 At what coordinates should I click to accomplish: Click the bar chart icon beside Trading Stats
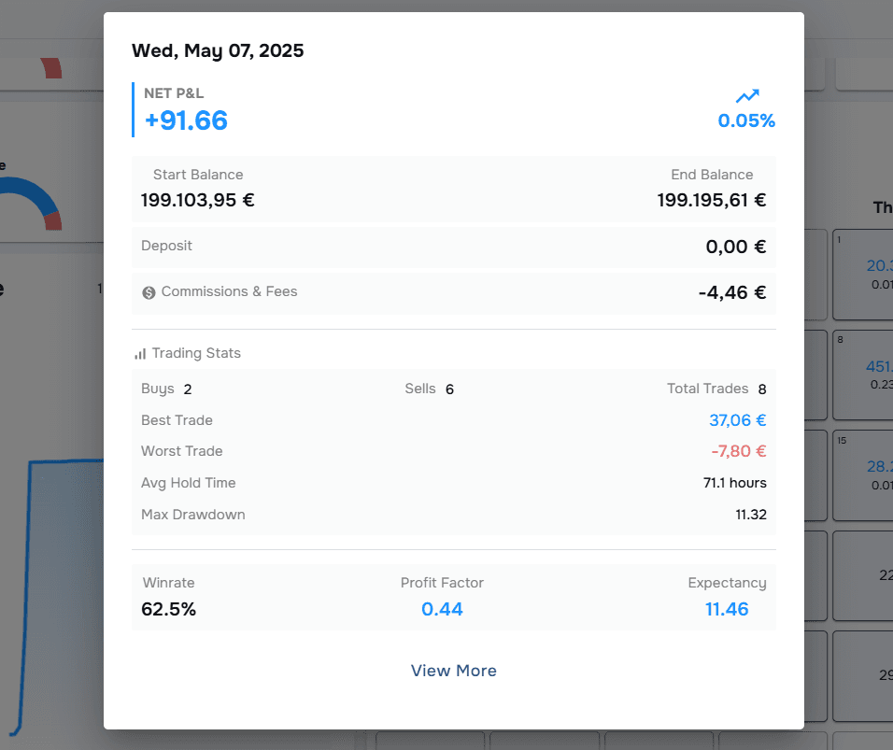pyautogui.click(x=140, y=354)
